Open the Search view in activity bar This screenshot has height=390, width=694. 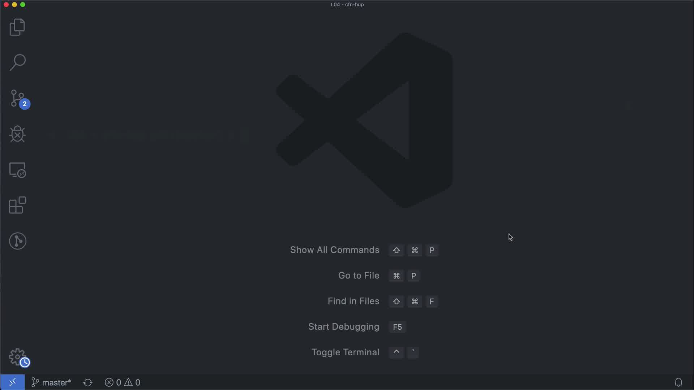tap(17, 62)
